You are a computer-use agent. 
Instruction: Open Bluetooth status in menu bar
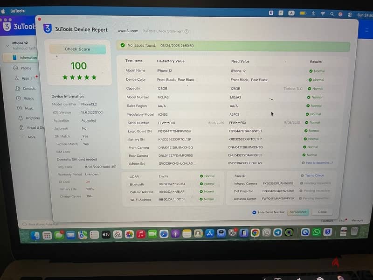click(313, 14)
